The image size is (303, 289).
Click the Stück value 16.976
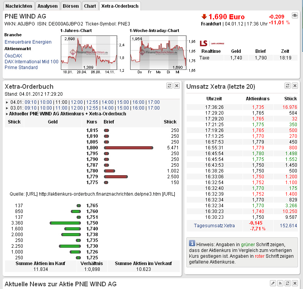[290, 107]
